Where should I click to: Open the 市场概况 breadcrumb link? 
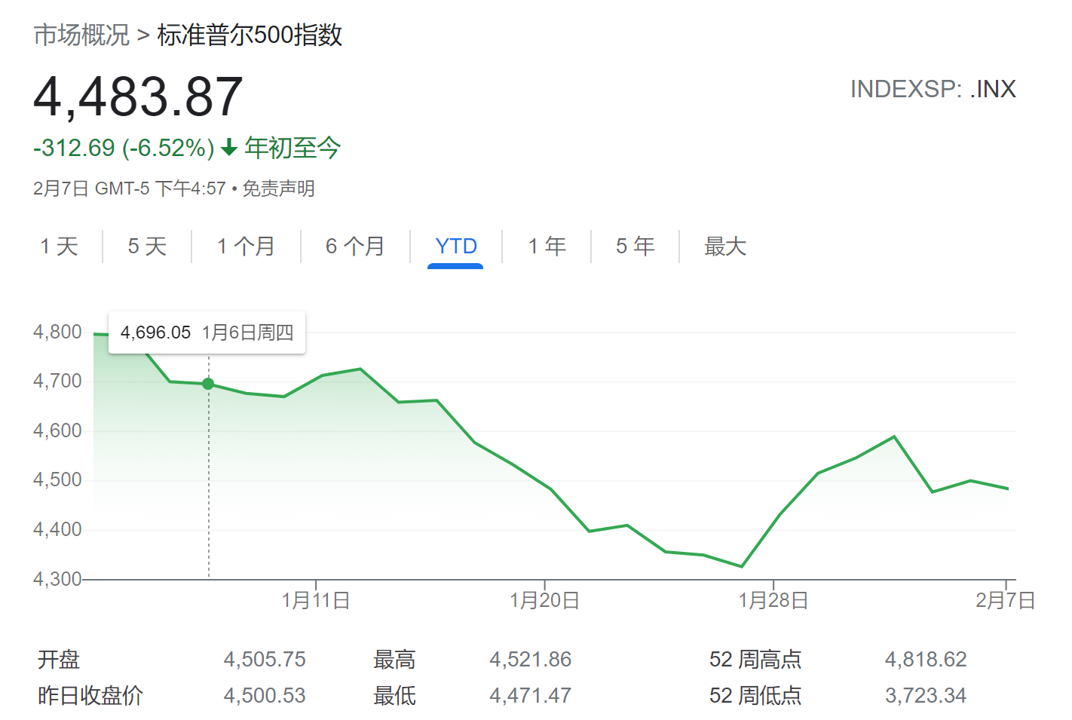[81, 35]
